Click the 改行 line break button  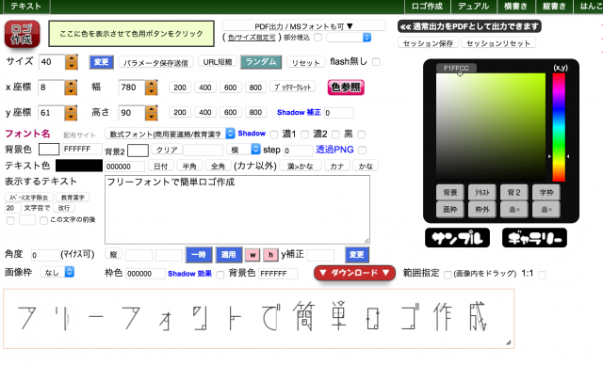pyautogui.click(x=64, y=208)
